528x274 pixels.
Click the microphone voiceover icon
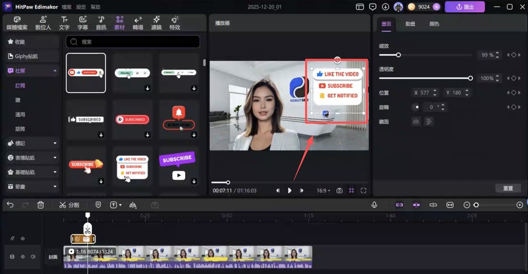374,205
